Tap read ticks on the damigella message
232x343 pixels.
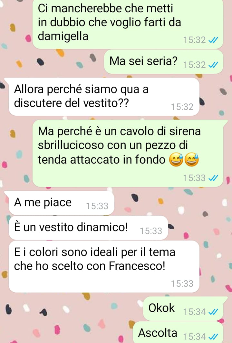coord(213,40)
